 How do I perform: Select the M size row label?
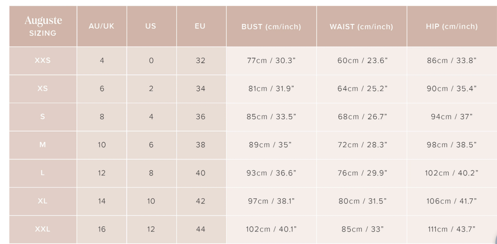click(43, 145)
